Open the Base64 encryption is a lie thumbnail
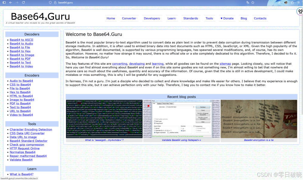The height and width of the screenshot is (180, 303). point(259,119)
